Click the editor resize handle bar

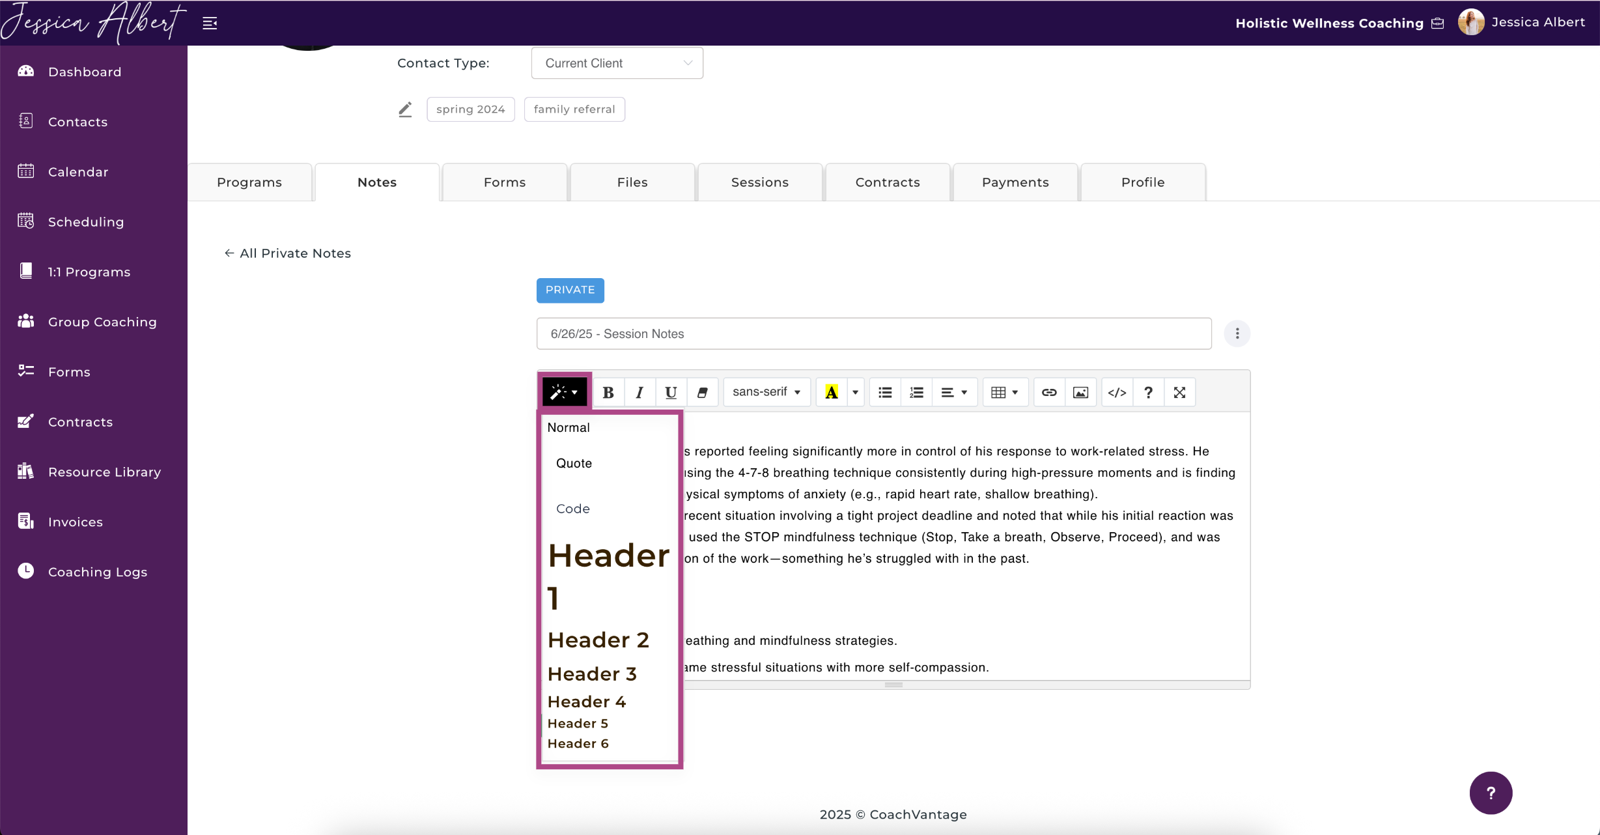coord(893,685)
